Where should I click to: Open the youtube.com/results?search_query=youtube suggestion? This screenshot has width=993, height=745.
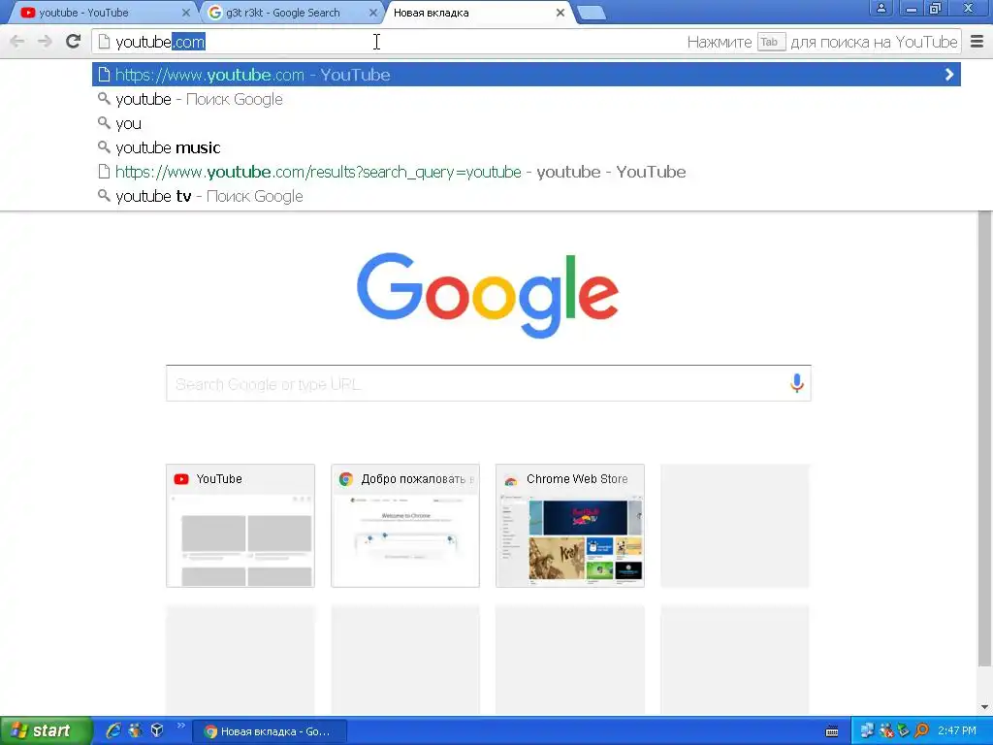point(527,172)
